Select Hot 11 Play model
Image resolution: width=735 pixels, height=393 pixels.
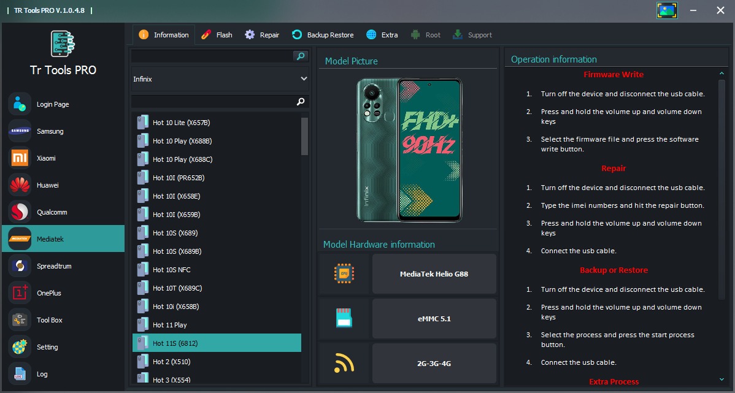click(217, 324)
